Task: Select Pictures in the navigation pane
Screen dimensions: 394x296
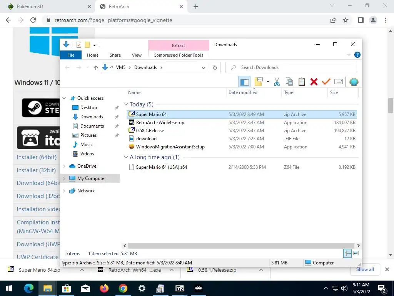Action: (88, 135)
